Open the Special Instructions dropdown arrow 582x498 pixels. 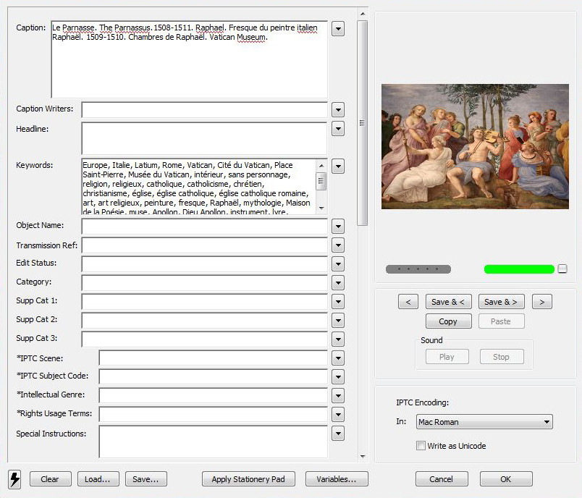coord(338,434)
